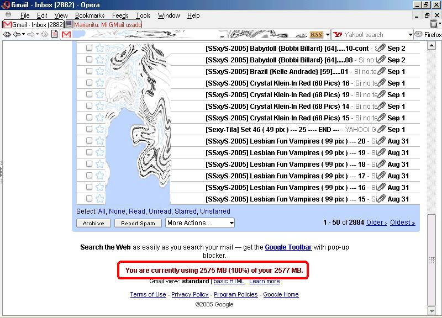Go back with the Back arrow

(17, 35)
